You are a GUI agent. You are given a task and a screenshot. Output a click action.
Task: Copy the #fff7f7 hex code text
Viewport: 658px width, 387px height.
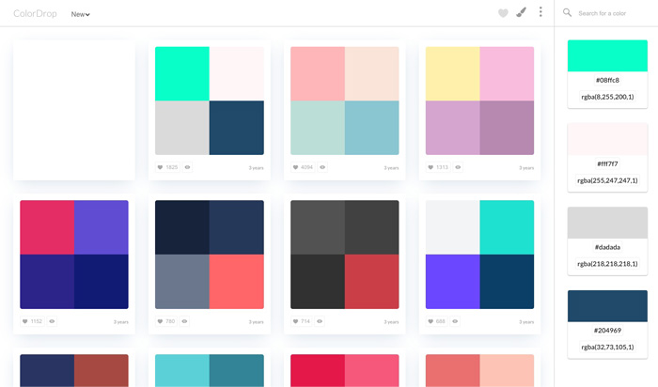click(x=607, y=163)
